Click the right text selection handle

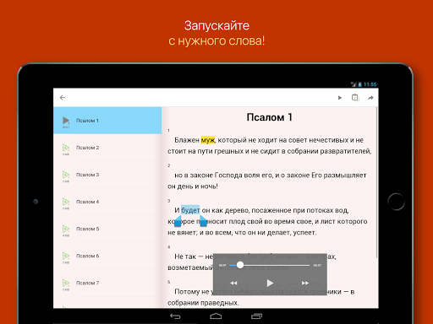203,221
